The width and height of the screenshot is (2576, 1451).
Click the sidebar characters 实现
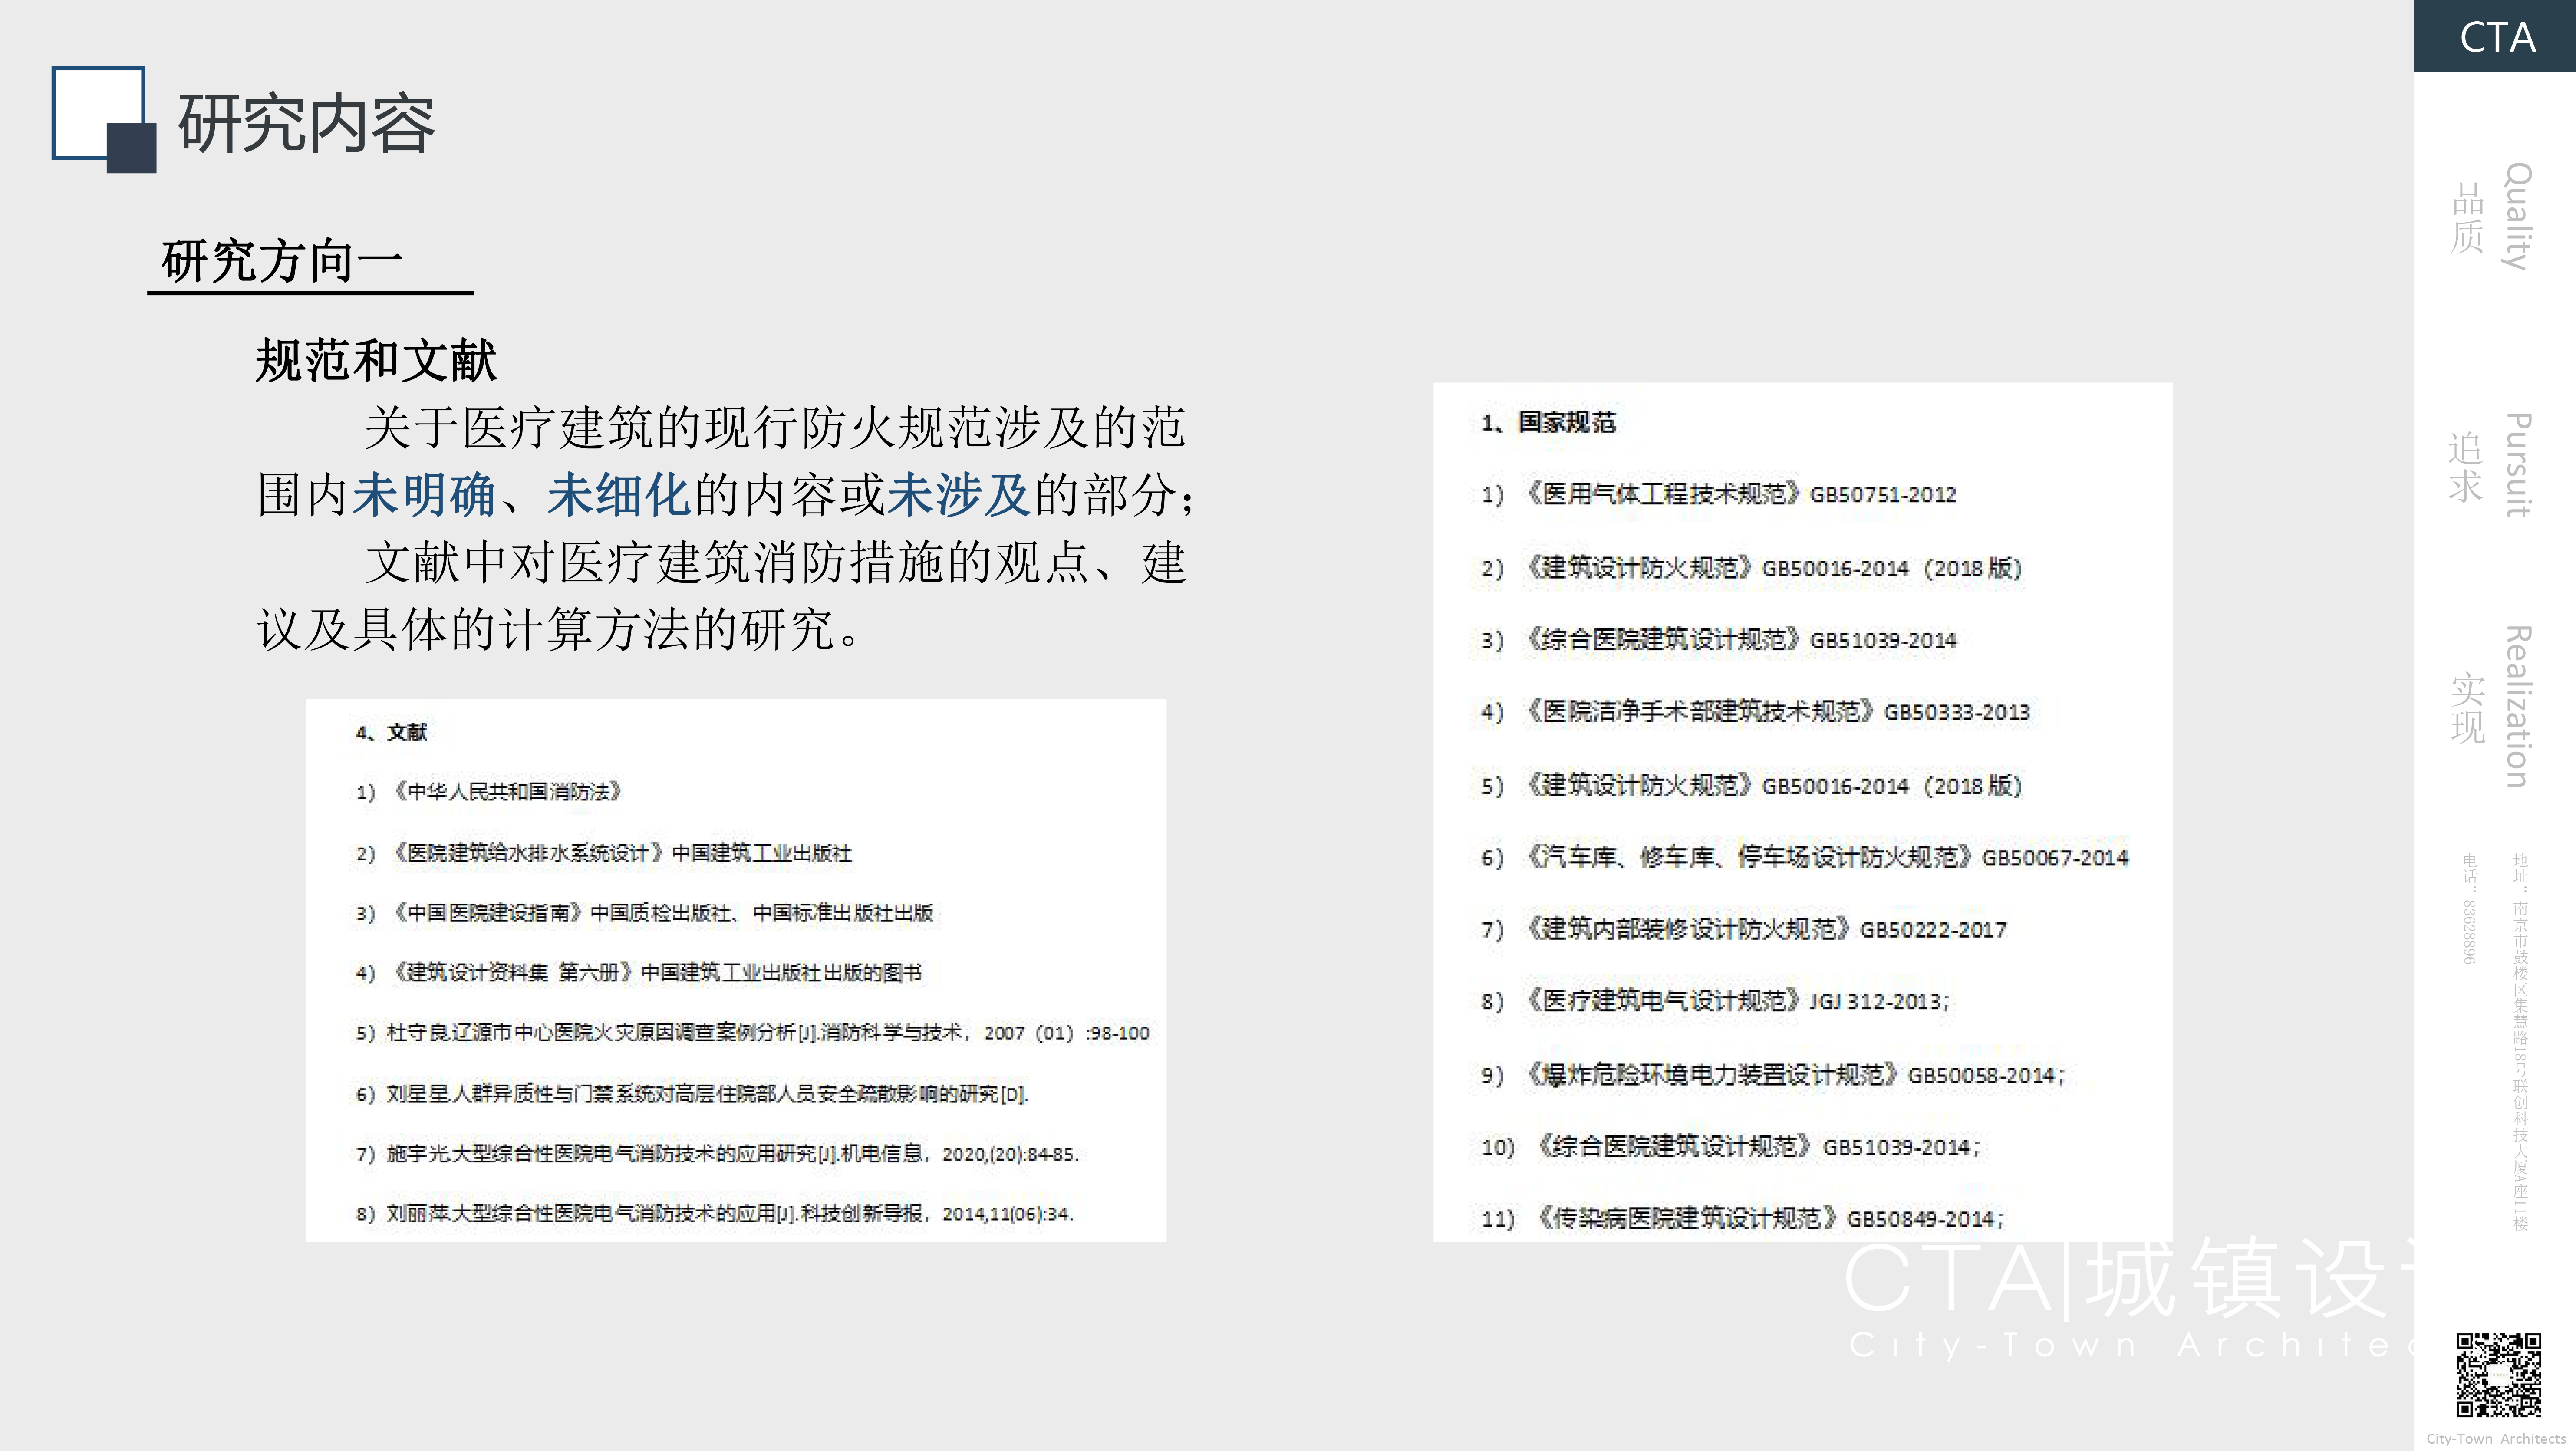coord(2467,709)
